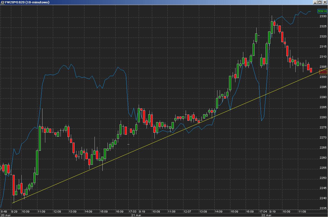Open the window system menu icon
The height and width of the screenshot is (217, 328).
(x=3, y=2)
